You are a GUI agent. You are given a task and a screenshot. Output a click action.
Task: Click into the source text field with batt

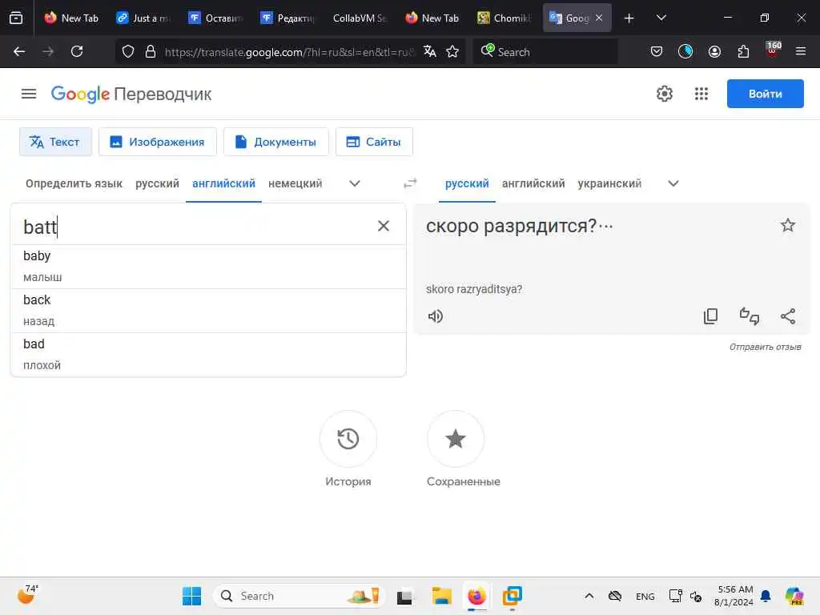[194, 227]
